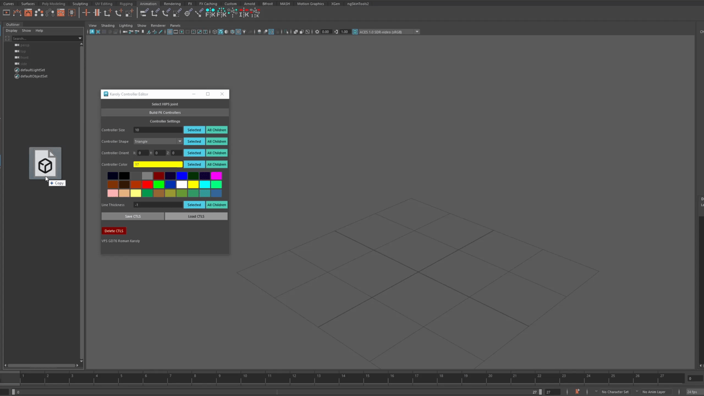Click the Save CTLS button
The image size is (704, 396).
tap(133, 216)
